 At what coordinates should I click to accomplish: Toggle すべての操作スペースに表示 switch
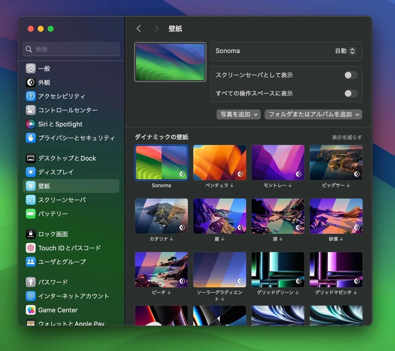tap(351, 94)
